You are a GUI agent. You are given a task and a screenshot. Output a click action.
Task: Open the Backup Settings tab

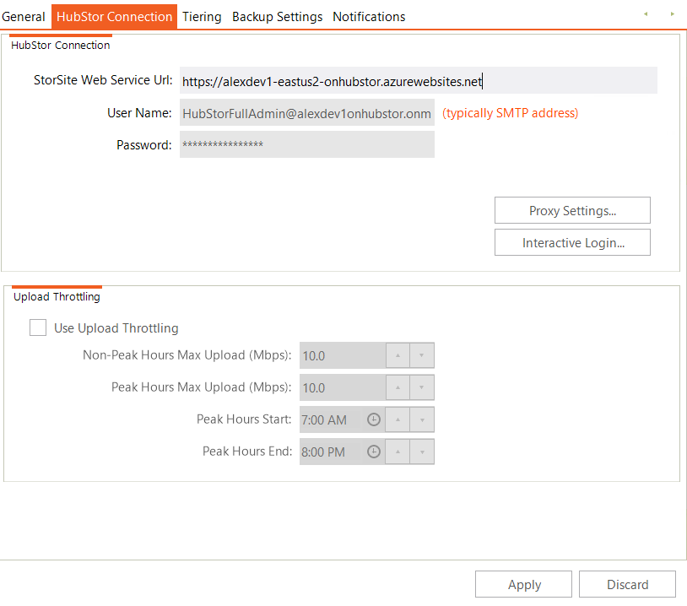[x=278, y=17]
